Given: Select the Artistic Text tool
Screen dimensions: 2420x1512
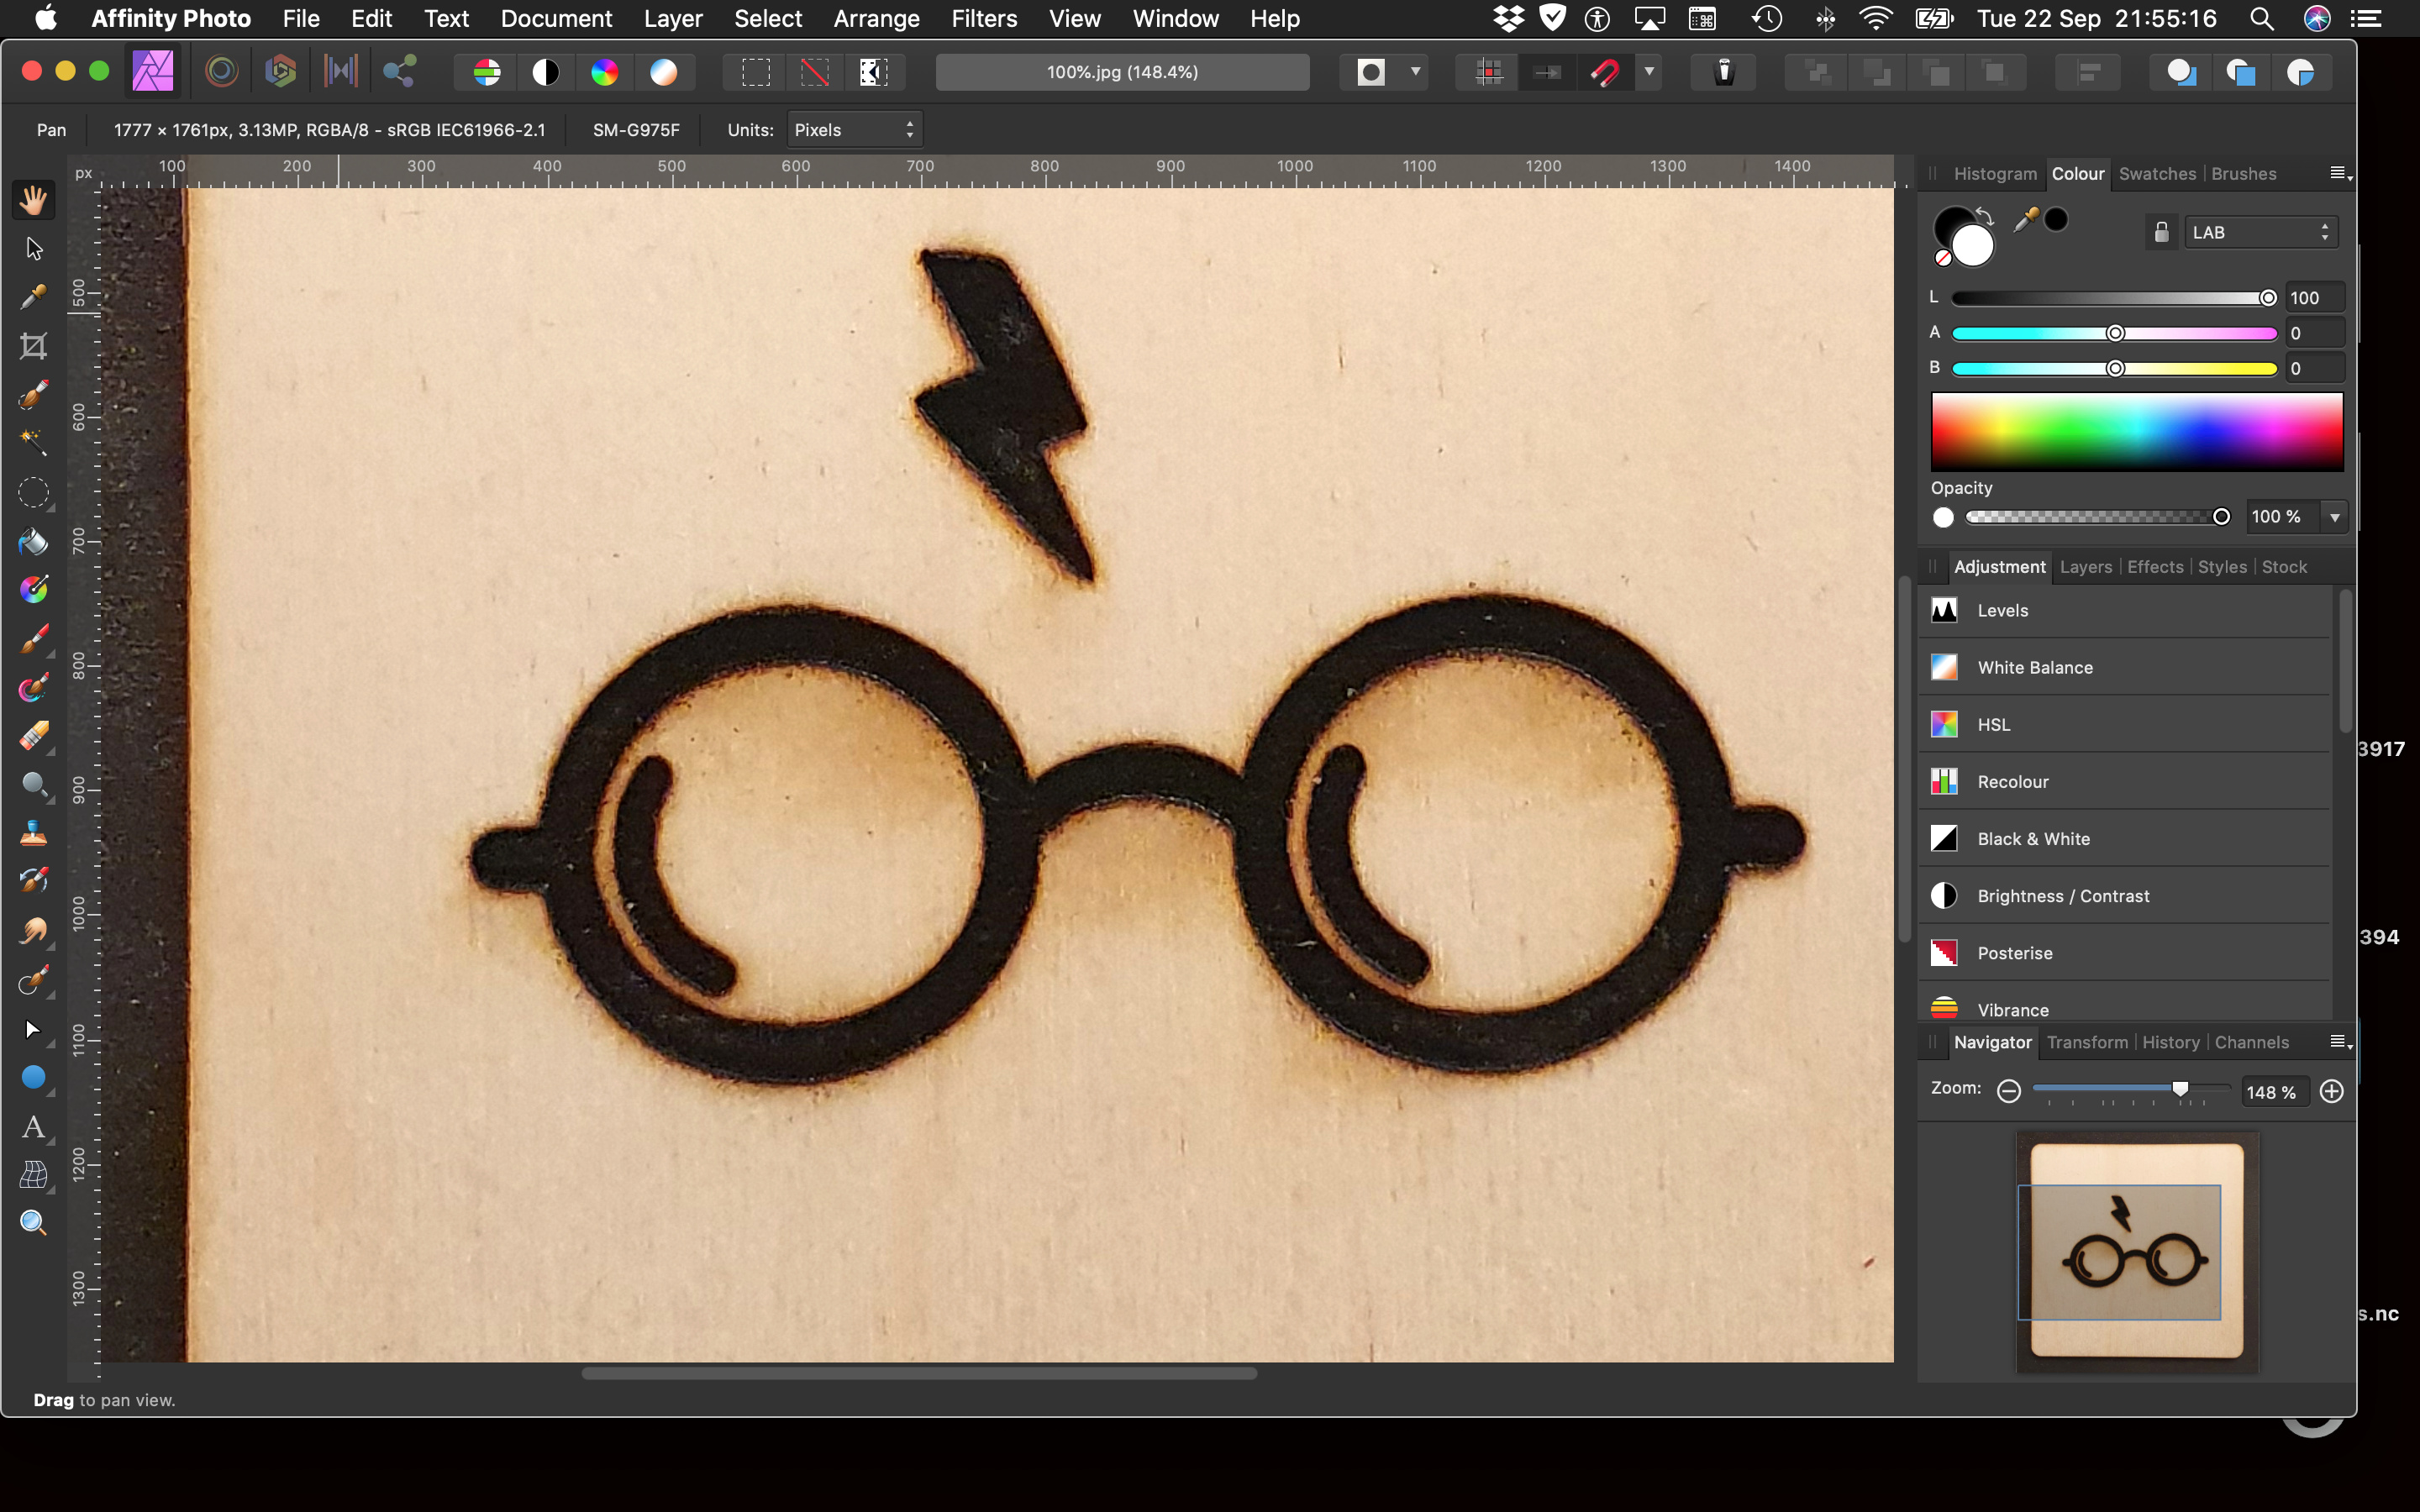Looking at the screenshot, I should [33, 1127].
